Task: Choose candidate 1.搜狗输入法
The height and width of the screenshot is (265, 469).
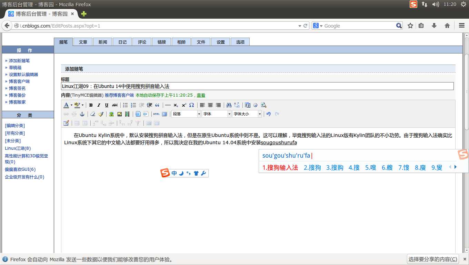Action: (x=280, y=168)
